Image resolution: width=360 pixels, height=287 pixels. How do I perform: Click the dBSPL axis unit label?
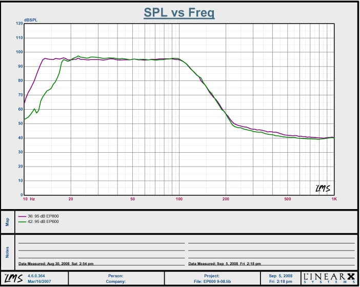[31, 20]
